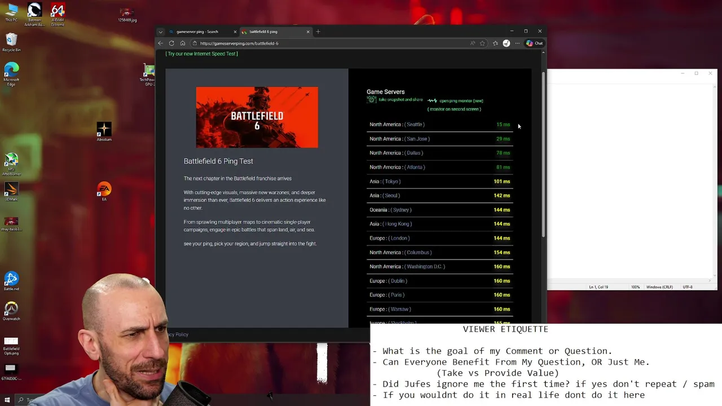Open the Try our new Internet Speed Test link
Viewport: 722px width, 406px height.
[201, 54]
